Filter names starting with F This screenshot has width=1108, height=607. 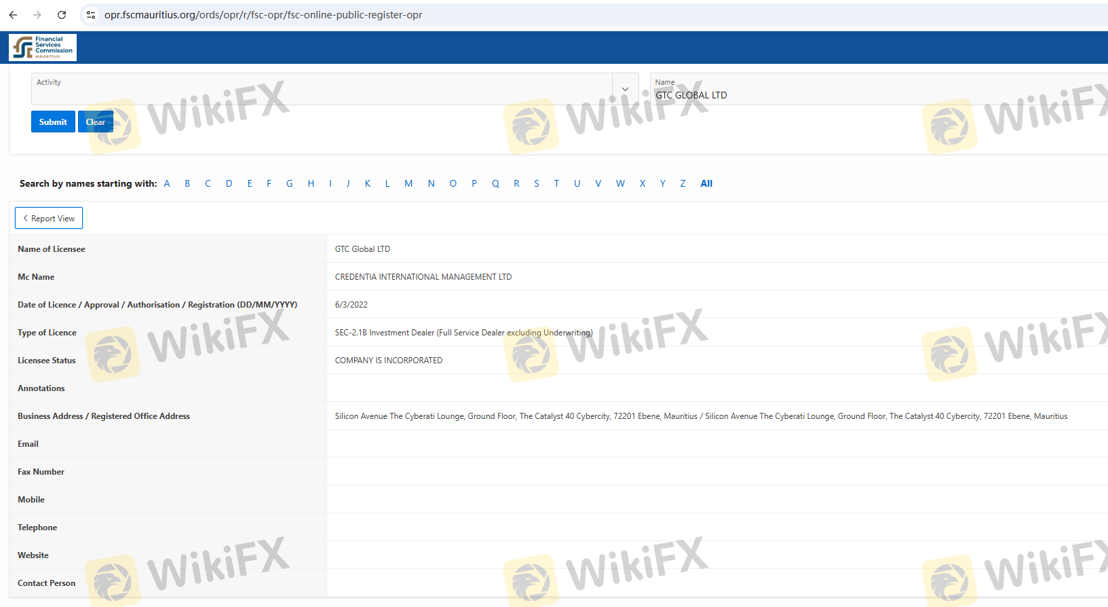pos(269,183)
